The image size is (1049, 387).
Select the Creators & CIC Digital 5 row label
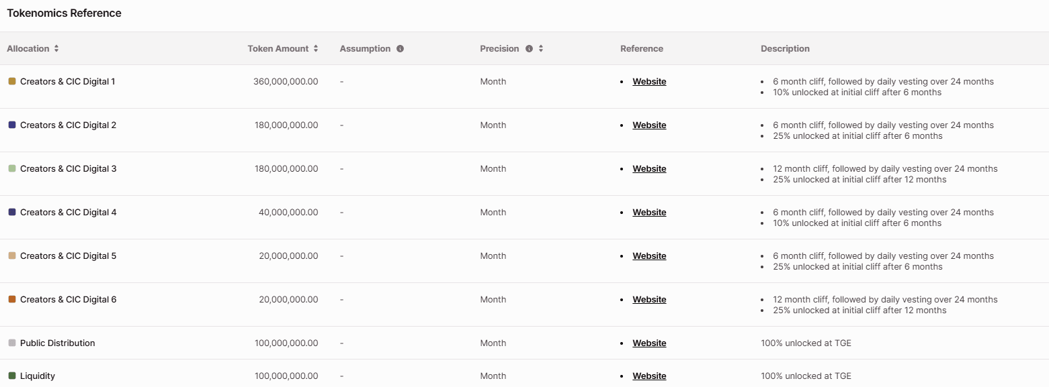click(68, 256)
